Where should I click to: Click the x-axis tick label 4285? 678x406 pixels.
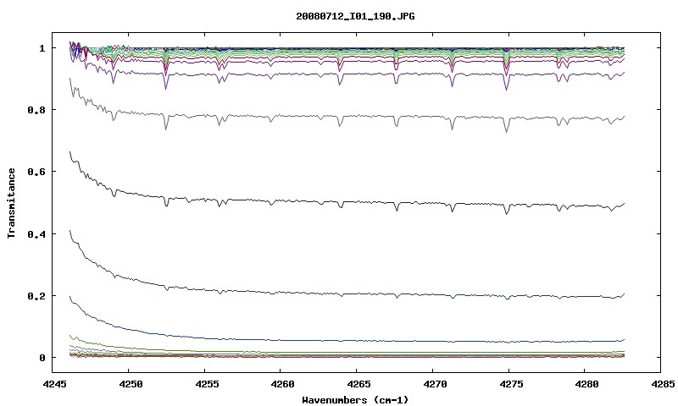[661, 384]
